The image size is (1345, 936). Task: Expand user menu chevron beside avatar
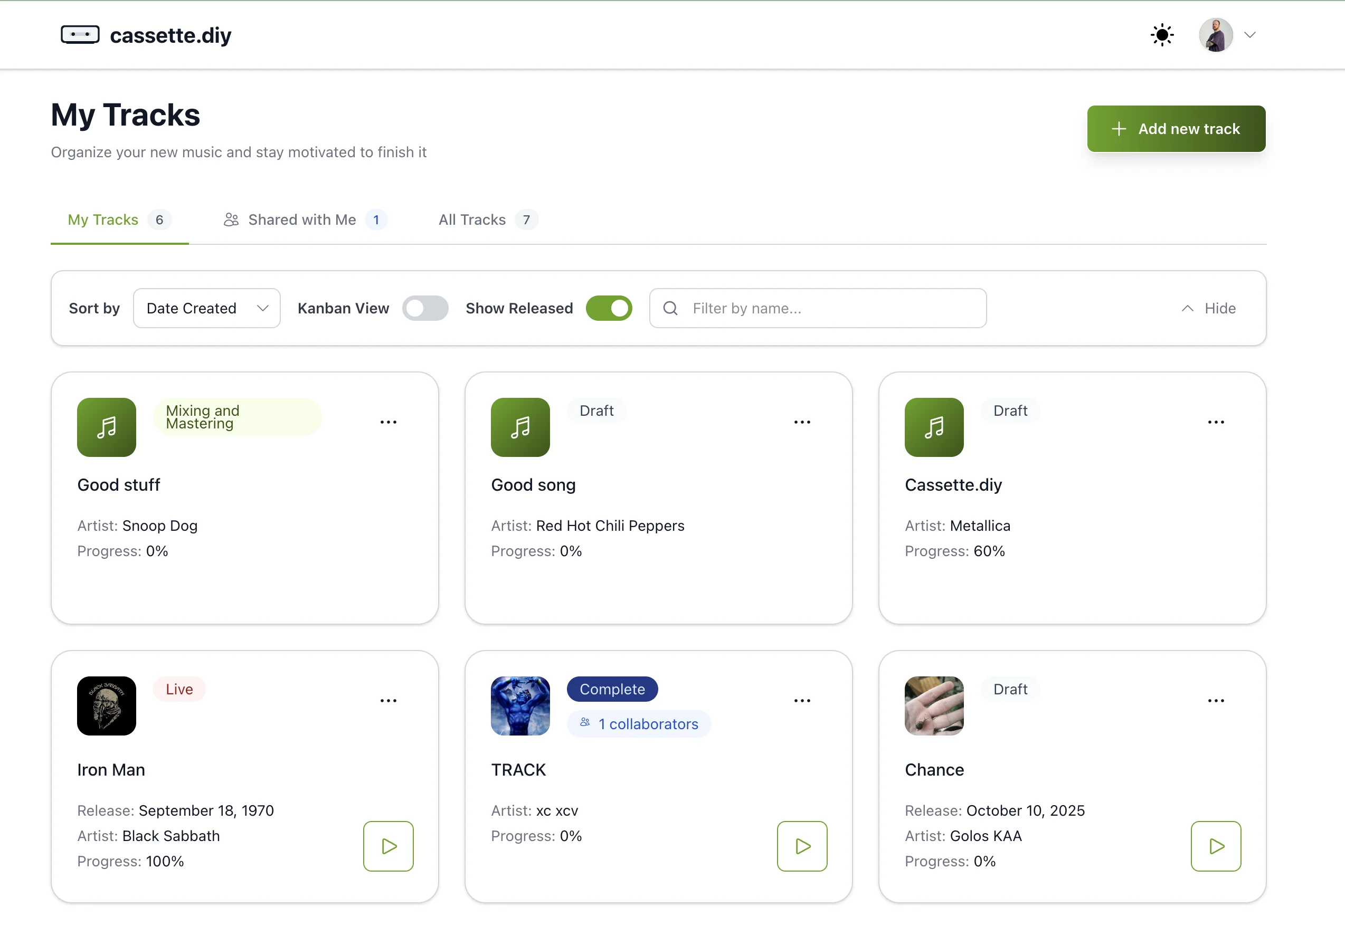[x=1249, y=35]
